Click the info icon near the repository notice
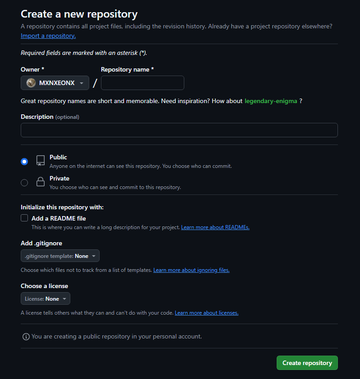Image resolution: width=360 pixels, height=379 pixels. [26, 336]
